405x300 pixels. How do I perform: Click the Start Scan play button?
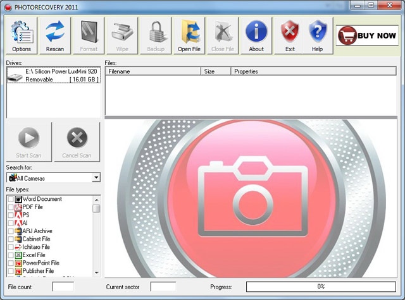[x=28, y=141]
